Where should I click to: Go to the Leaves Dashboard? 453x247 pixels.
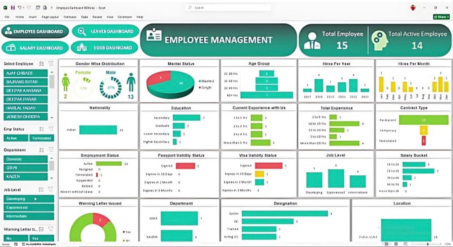click(x=106, y=31)
